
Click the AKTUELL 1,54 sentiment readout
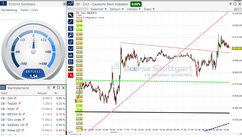tap(33, 74)
